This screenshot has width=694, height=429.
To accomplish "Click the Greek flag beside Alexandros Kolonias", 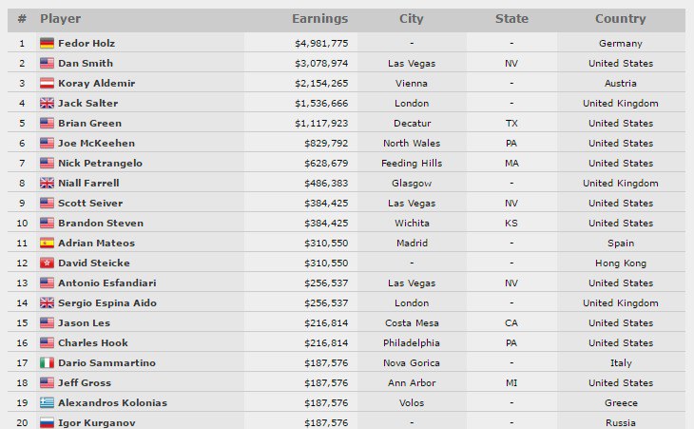I will point(47,402).
